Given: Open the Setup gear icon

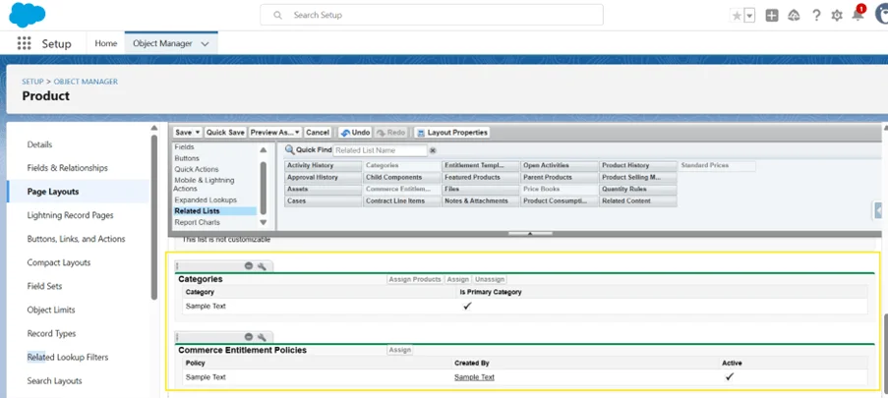Looking at the screenshot, I should click(x=837, y=16).
